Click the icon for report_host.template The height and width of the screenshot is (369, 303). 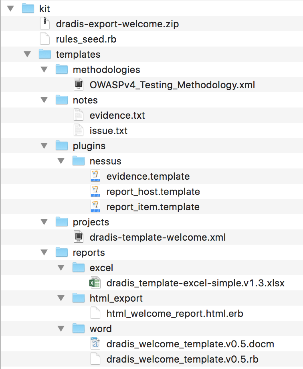click(x=95, y=192)
